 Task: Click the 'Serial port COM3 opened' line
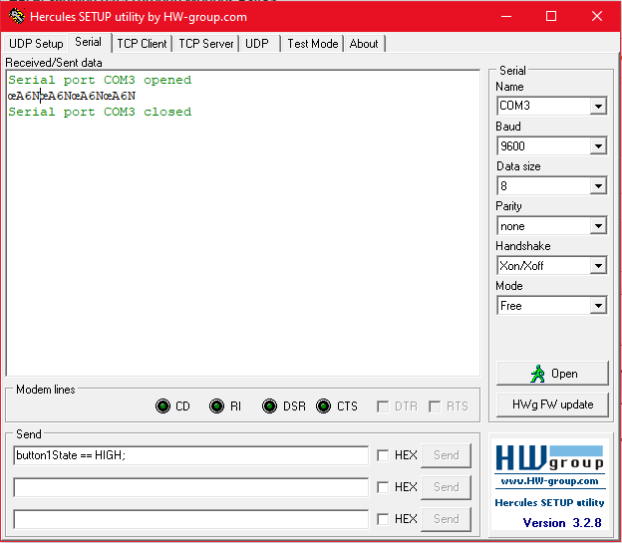100,80
